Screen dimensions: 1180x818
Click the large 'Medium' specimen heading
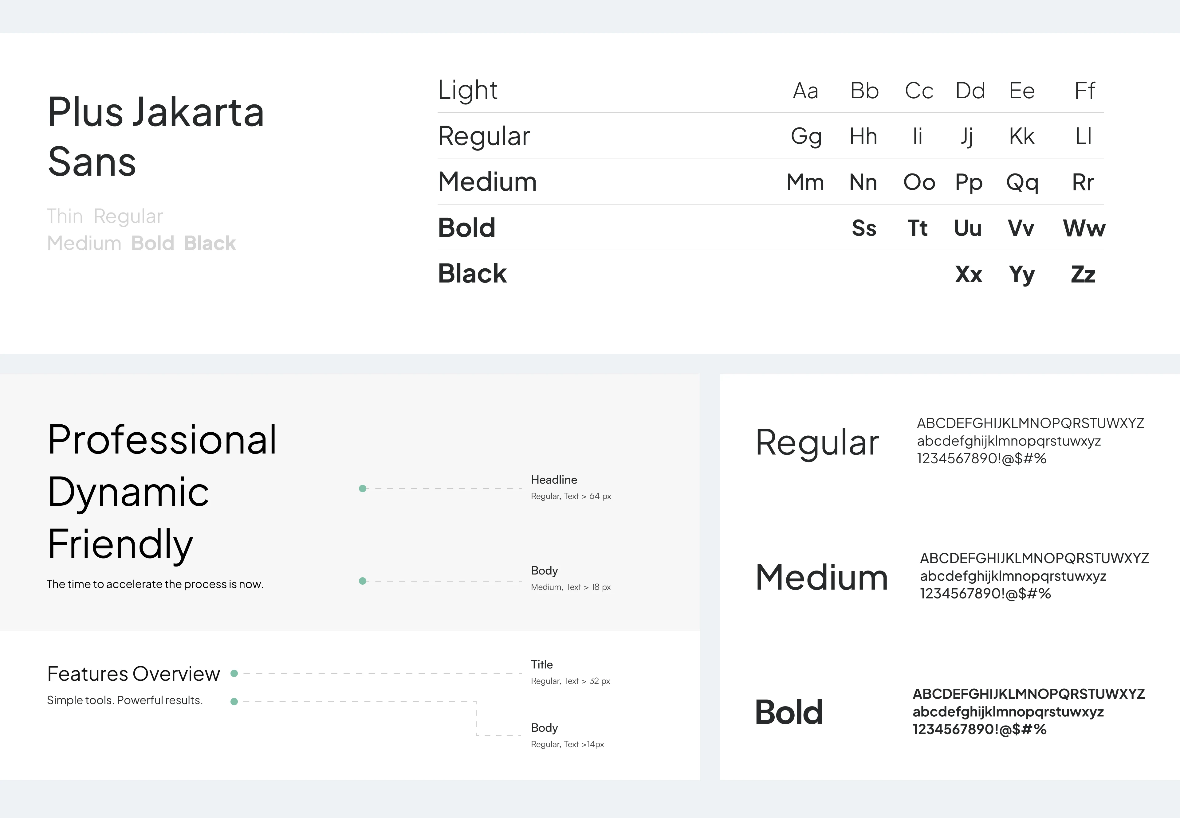coord(821,577)
